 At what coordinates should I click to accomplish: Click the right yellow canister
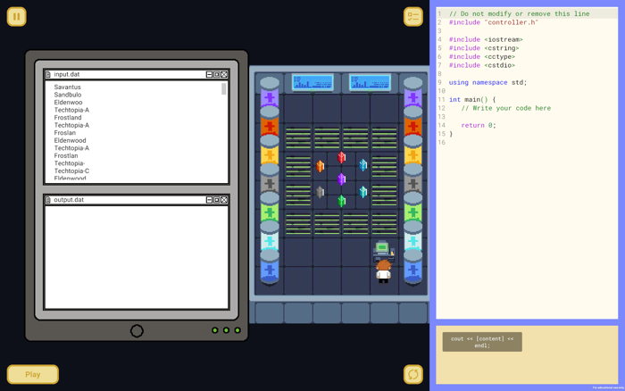pyautogui.click(x=412, y=151)
